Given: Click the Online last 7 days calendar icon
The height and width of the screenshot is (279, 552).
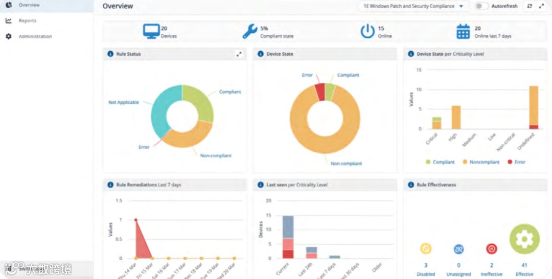Looking at the screenshot, I should (463, 31).
